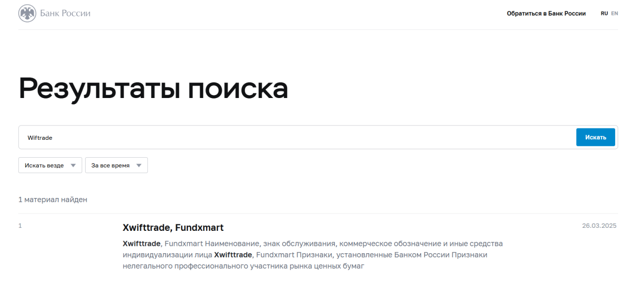The width and height of the screenshot is (637, 297).
Task: Click the result number "1" in the list
Action: pyautogui.click(x=20, y=226)
